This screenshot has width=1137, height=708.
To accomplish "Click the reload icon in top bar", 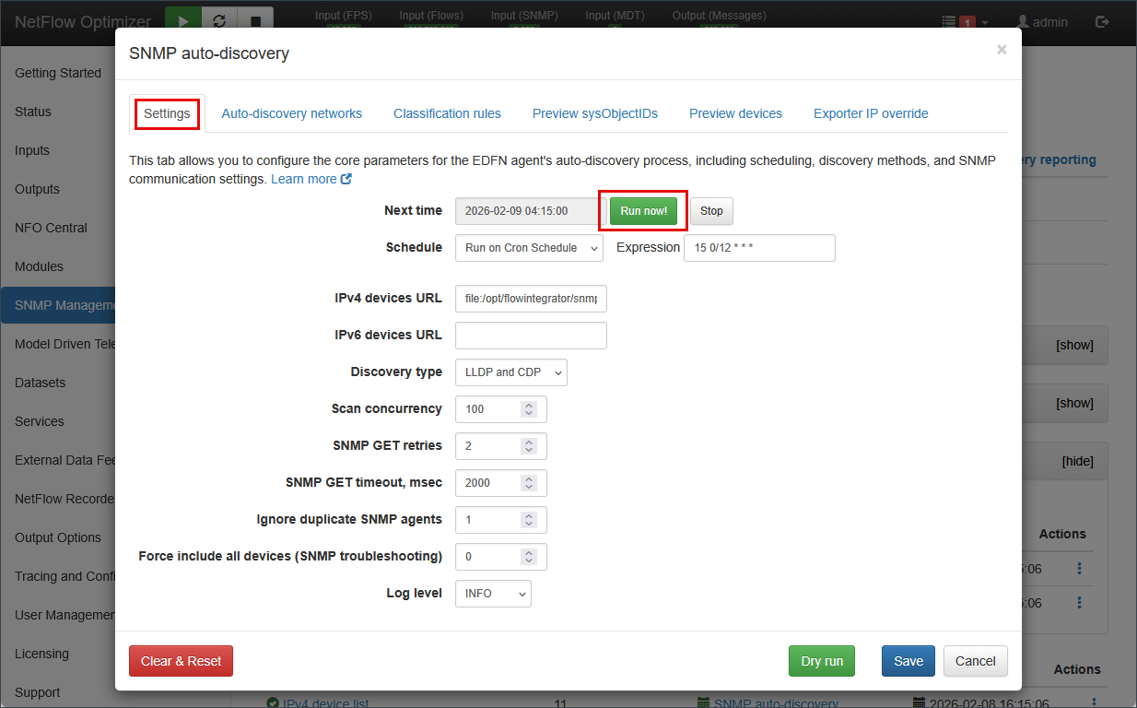I will point(219,21).
